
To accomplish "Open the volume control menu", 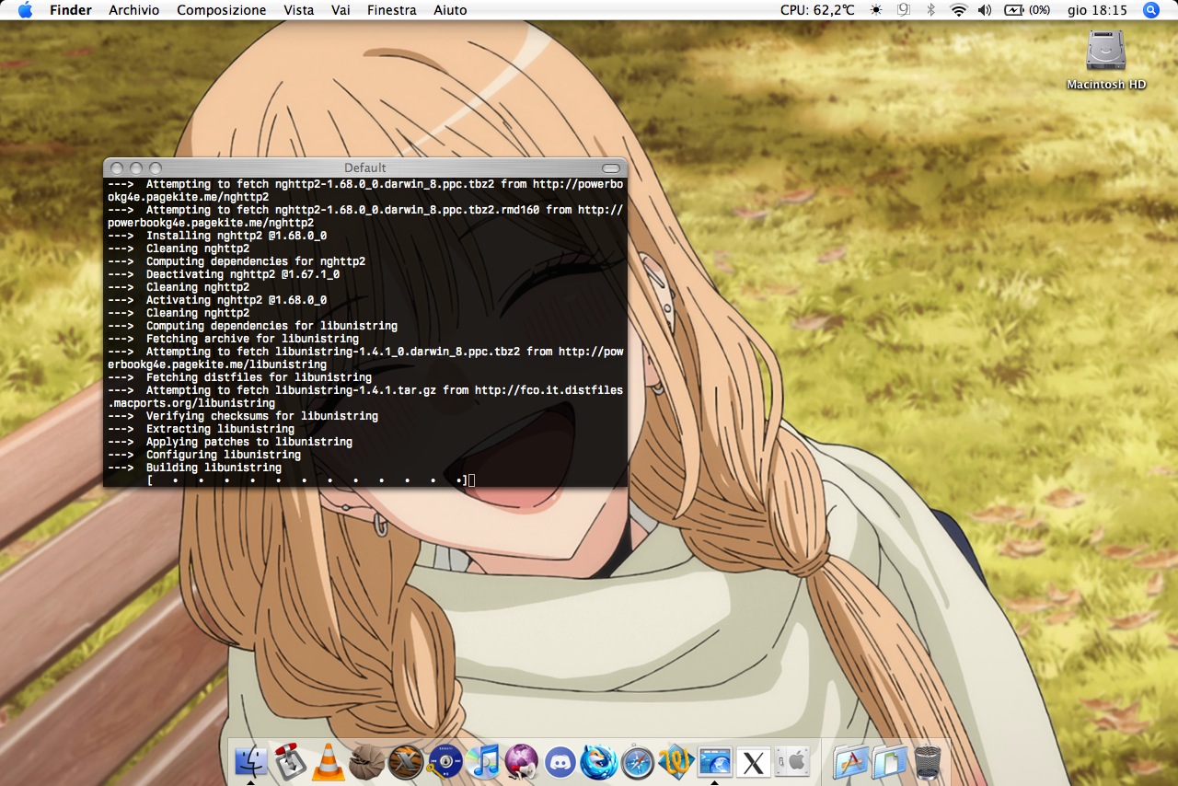I will pos(985,10).
